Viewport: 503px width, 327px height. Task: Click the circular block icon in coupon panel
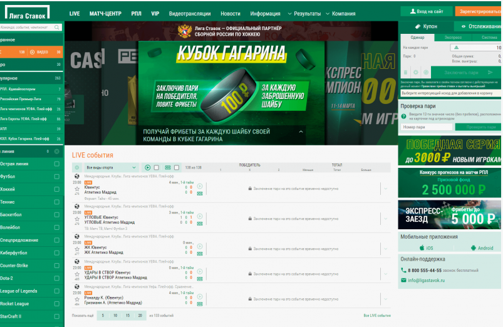tap(426, 73)
